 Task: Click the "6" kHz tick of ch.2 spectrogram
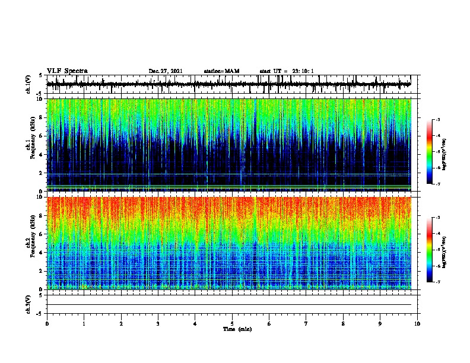point(42,234)
